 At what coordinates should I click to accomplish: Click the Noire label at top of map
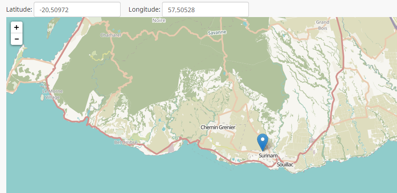point(159,20)
